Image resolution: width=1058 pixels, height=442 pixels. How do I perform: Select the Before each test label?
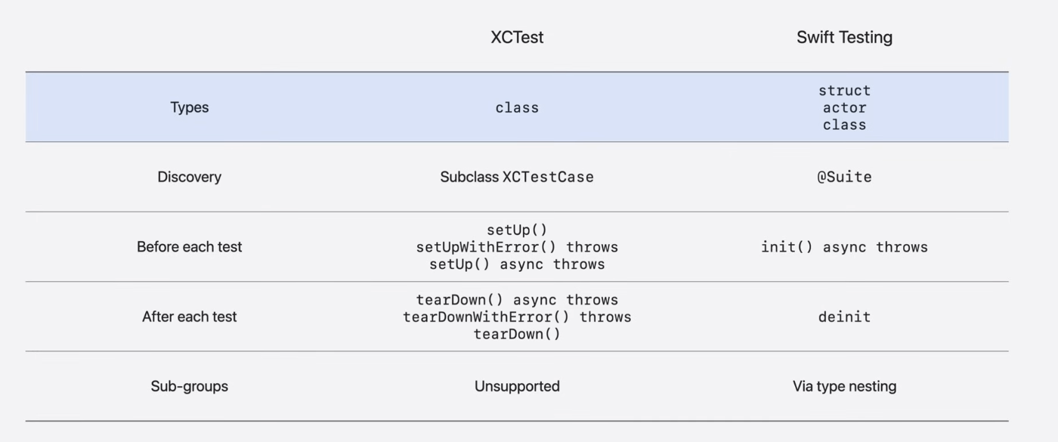(189, 247)
